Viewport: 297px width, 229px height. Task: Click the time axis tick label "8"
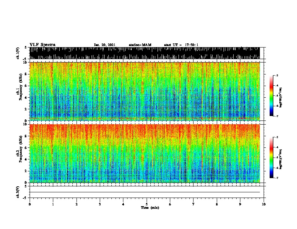coord(217,204)
